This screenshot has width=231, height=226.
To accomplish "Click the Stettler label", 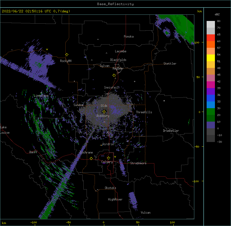I will pos(170,64).
